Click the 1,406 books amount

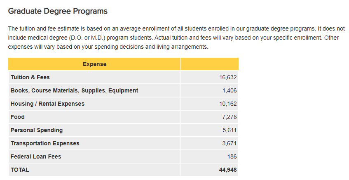click(230, 90)
